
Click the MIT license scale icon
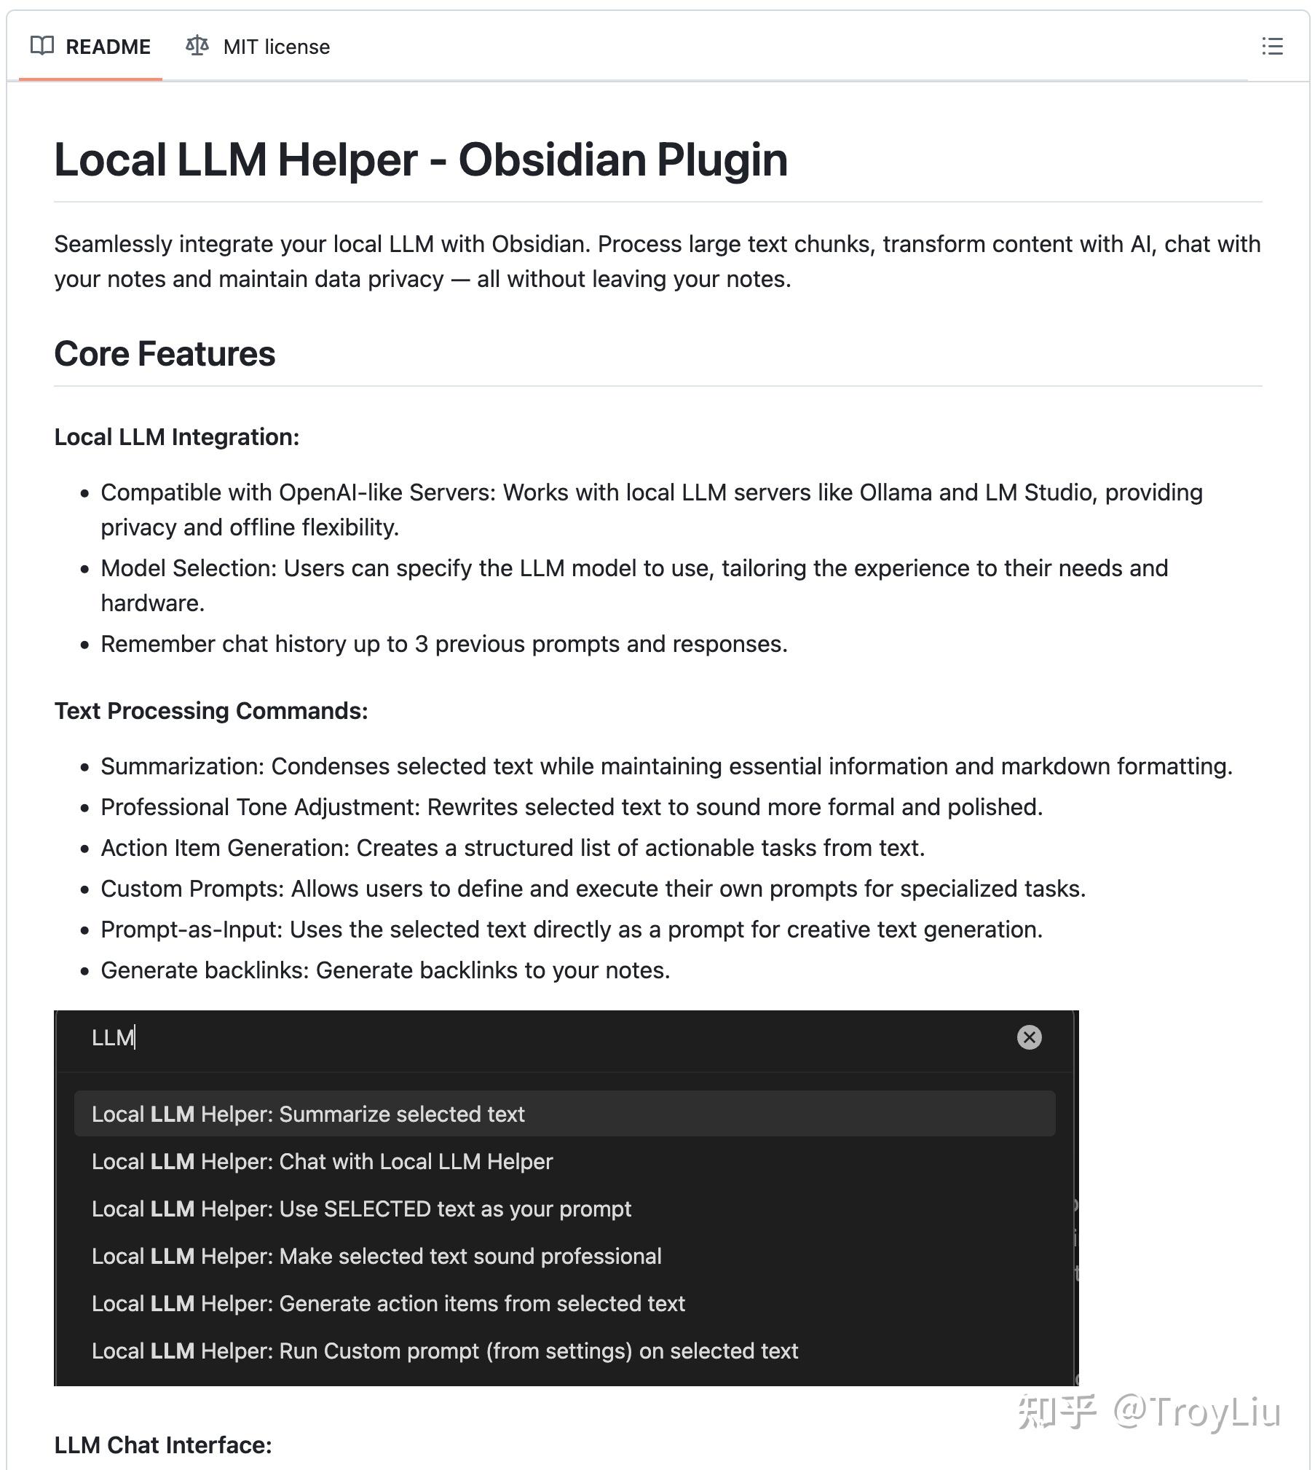click(x=197, y=46)
